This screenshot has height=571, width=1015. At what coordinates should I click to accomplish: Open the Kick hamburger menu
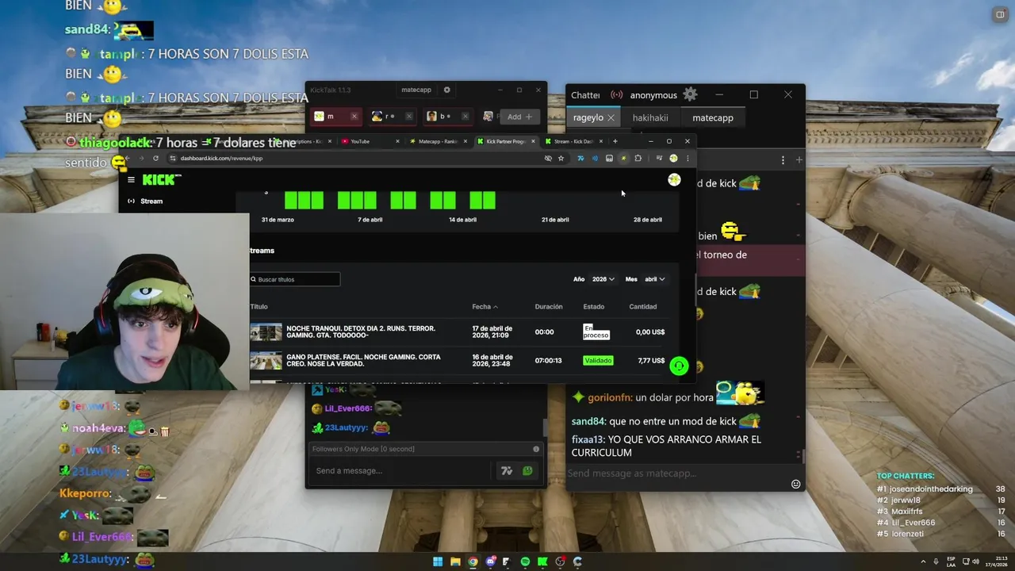pos(131,180)
